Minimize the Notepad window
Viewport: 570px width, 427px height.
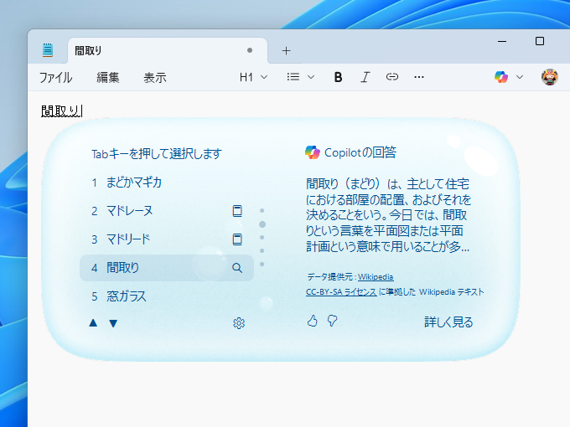pyautogui.click(x=502, y=41)
